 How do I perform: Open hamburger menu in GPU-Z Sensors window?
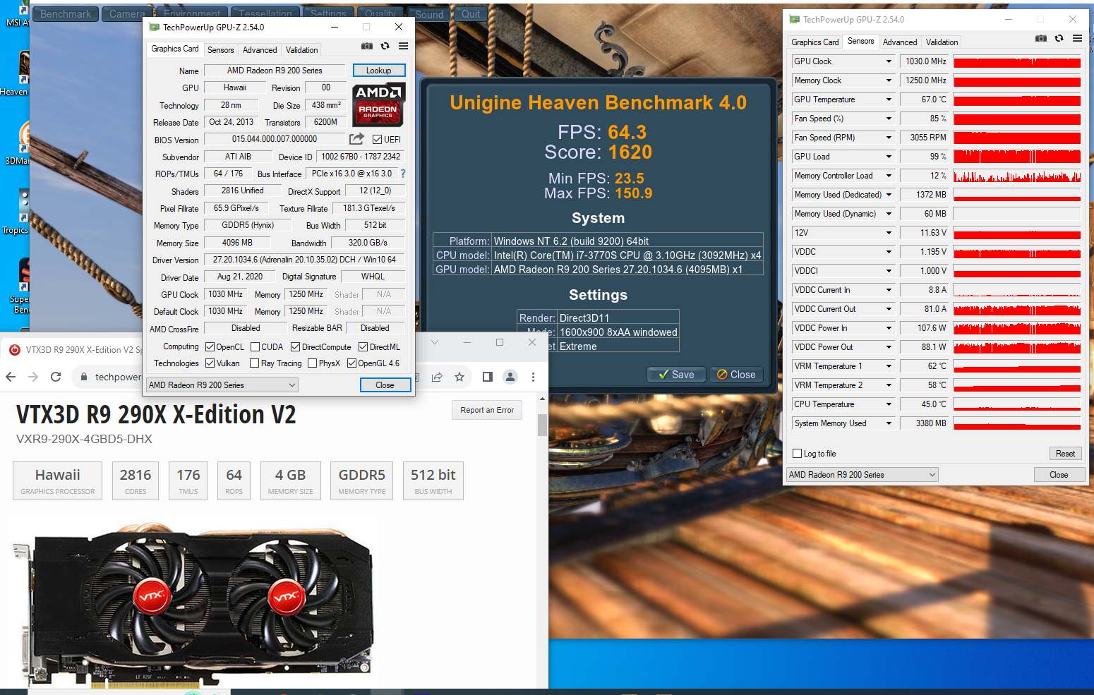[1077, 38]
